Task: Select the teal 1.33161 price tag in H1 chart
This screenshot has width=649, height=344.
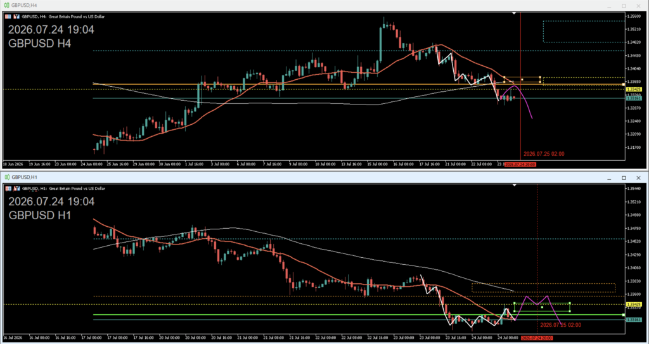Action: (634, 319)
